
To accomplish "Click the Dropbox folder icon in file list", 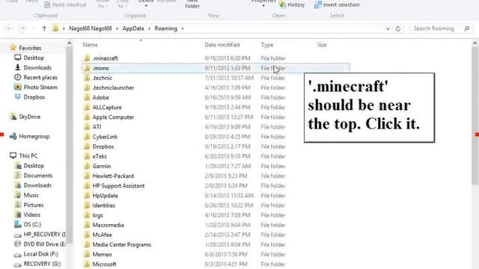I will (87, 146).
